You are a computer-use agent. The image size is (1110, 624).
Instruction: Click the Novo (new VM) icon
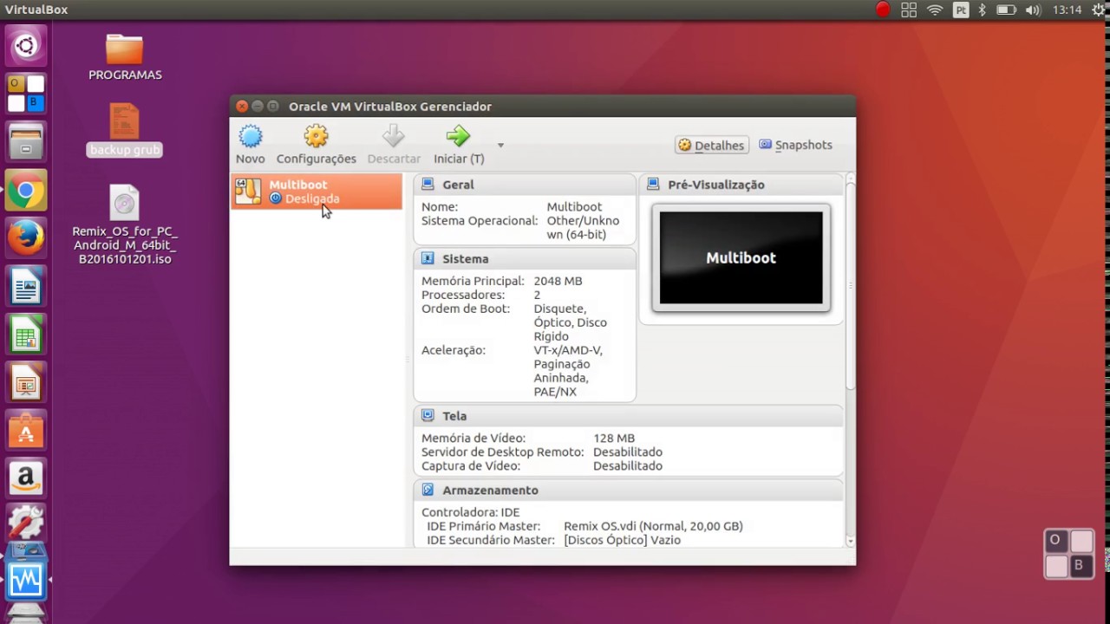click(251, 137)
